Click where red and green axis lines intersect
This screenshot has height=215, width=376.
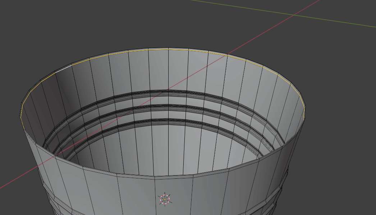coord(294,15)
